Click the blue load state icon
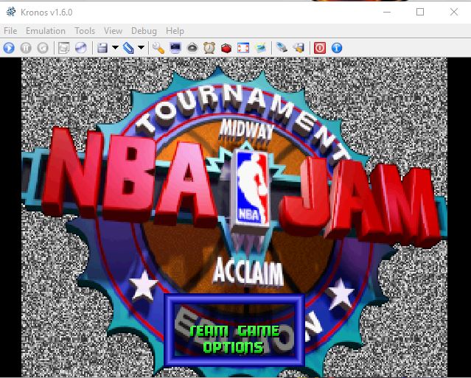The width and height of the screenshot is (471, 378). tap(128, 48)
